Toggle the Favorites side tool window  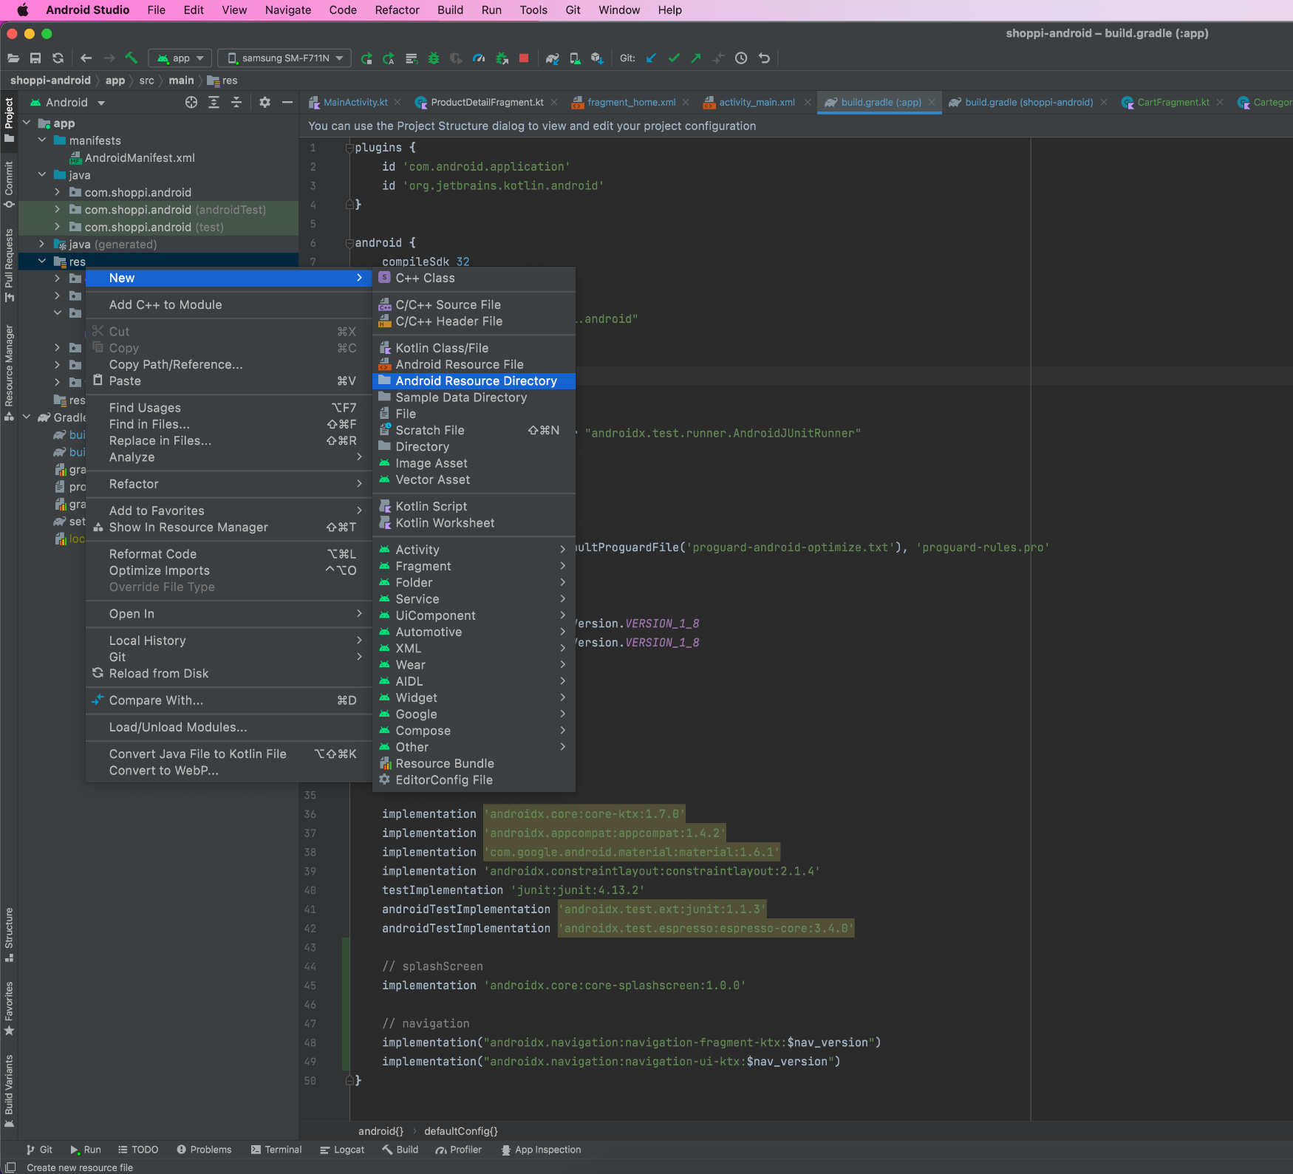click(9, 1009)
